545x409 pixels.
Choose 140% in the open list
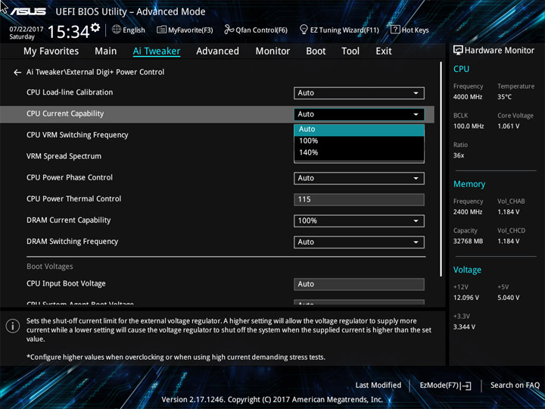point(359,152)
